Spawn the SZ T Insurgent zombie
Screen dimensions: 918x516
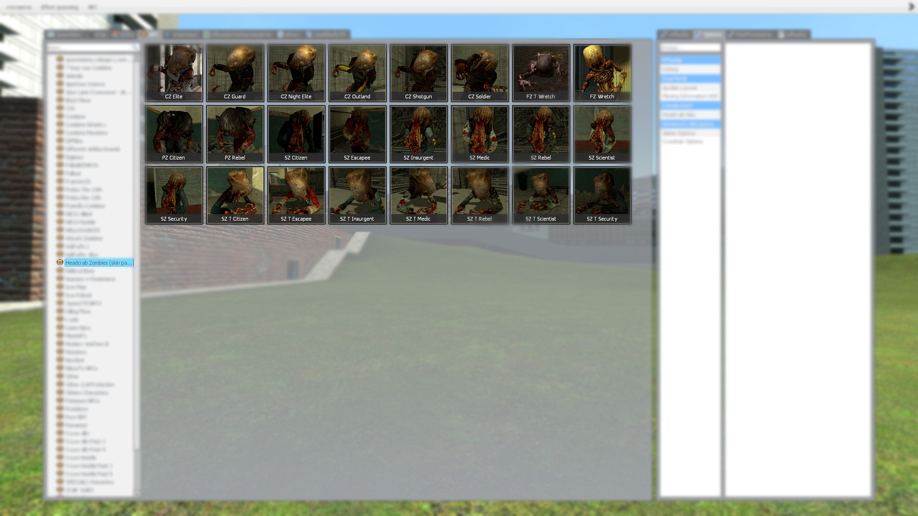pyautogui.click(x=357, y=194)
